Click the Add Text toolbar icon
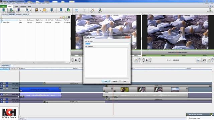Screen dimensions: 214x120 tap(11, 10)
